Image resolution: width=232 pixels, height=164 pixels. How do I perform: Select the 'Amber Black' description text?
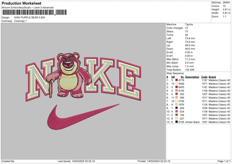click(x=192, y=122)
